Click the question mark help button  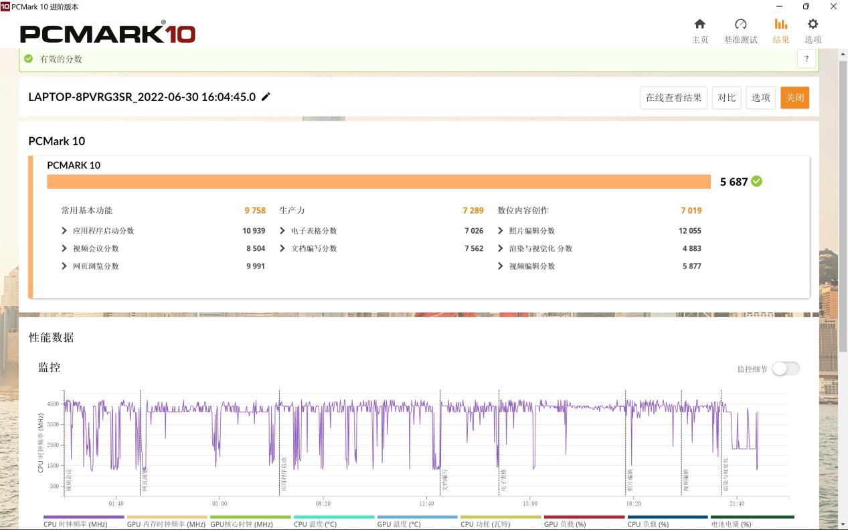[x=807, y=59]
